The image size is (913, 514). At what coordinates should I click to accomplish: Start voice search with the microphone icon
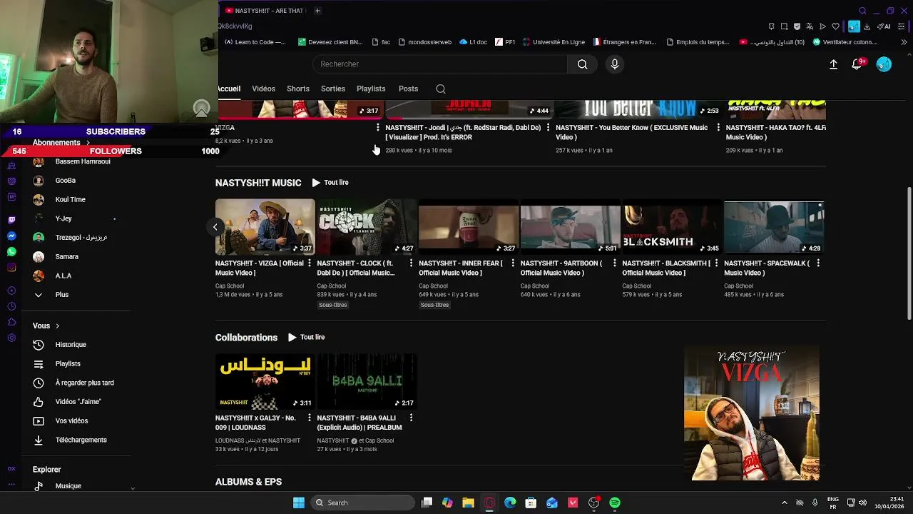pos(615,64)
